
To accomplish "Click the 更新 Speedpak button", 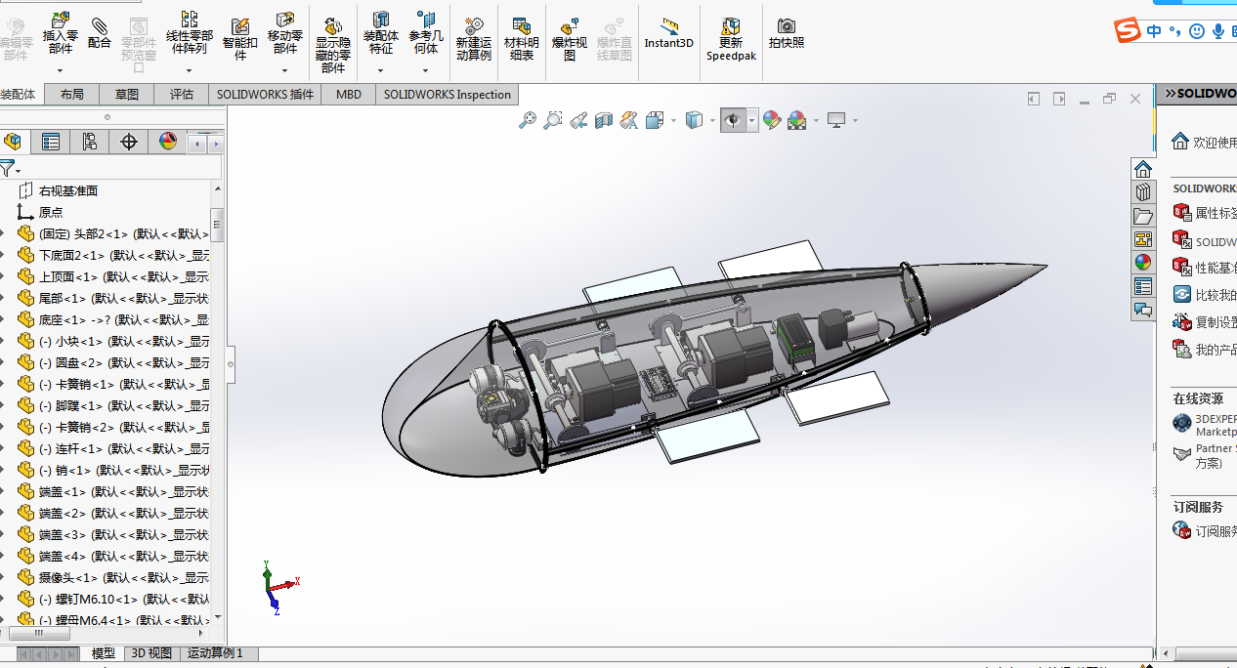I will (731, 37).
